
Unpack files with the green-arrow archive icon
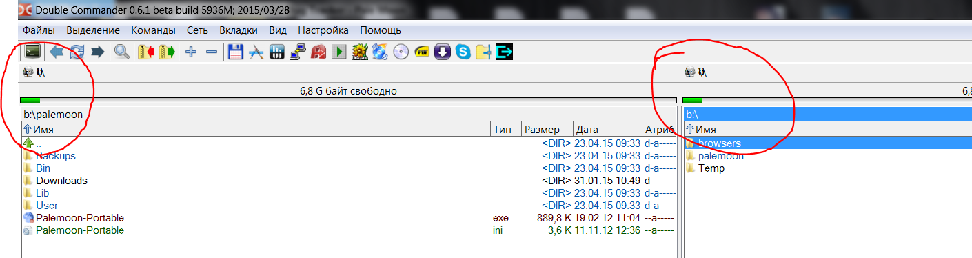[166, 52]
